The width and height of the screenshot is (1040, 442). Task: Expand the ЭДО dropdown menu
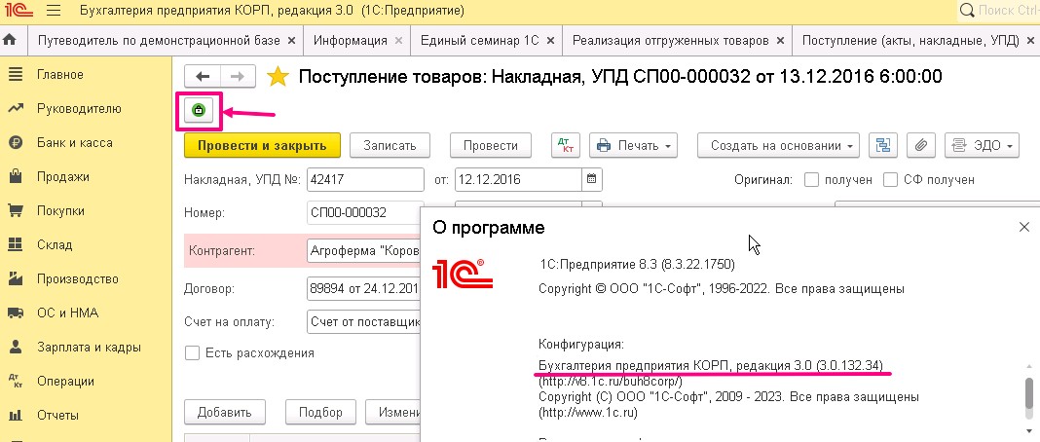click(x=982, y=145)
